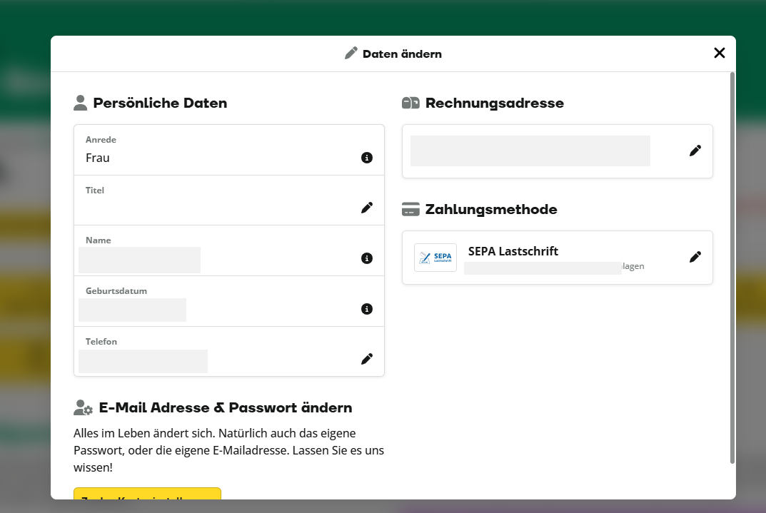Click the Daten ändern dialog title
Screen dimensions: 766x513
[402, 54]
